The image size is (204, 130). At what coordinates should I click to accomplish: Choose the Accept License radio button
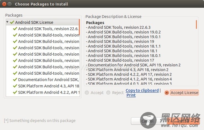[x=167, y=93]
